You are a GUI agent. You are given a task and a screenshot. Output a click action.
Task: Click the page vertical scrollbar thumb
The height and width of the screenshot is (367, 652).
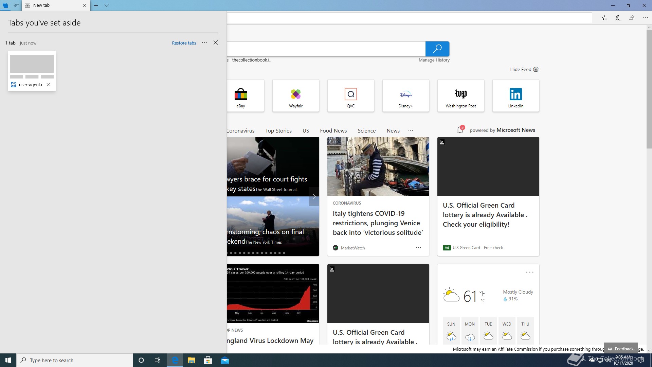pyautogui.click(x=649, y=89)
